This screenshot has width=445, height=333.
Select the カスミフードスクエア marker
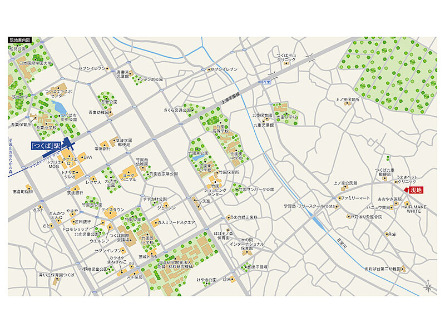[156, 222]
